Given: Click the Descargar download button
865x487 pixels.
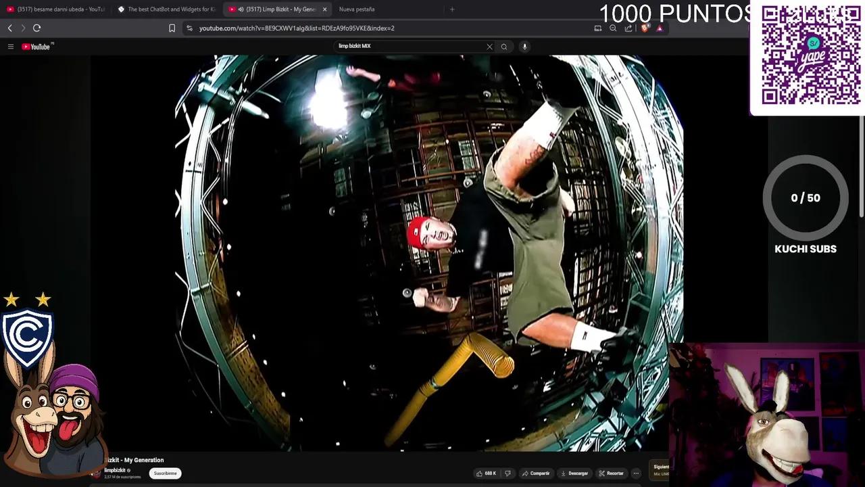Looking at the screenshot, I should (574, 473).
